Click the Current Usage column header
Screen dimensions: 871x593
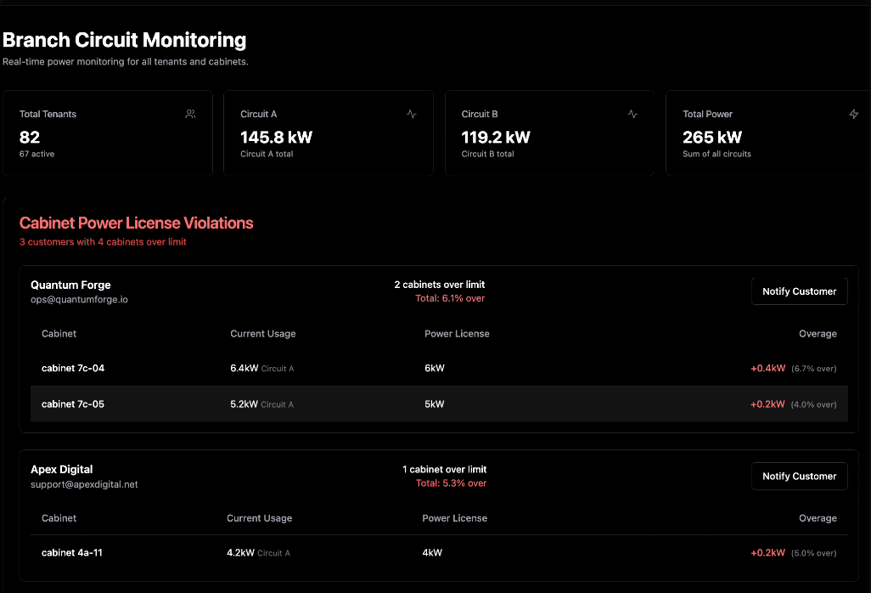click(x=263, y=333)
